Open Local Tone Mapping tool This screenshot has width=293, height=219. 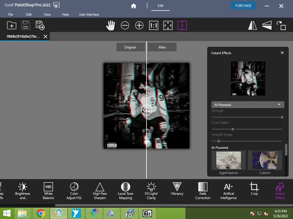pos(126,191)
